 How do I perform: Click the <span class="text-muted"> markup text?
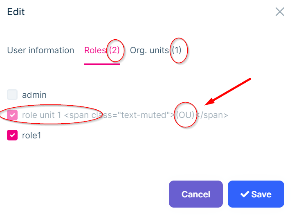pyautogui.click(x=119, y=115)
